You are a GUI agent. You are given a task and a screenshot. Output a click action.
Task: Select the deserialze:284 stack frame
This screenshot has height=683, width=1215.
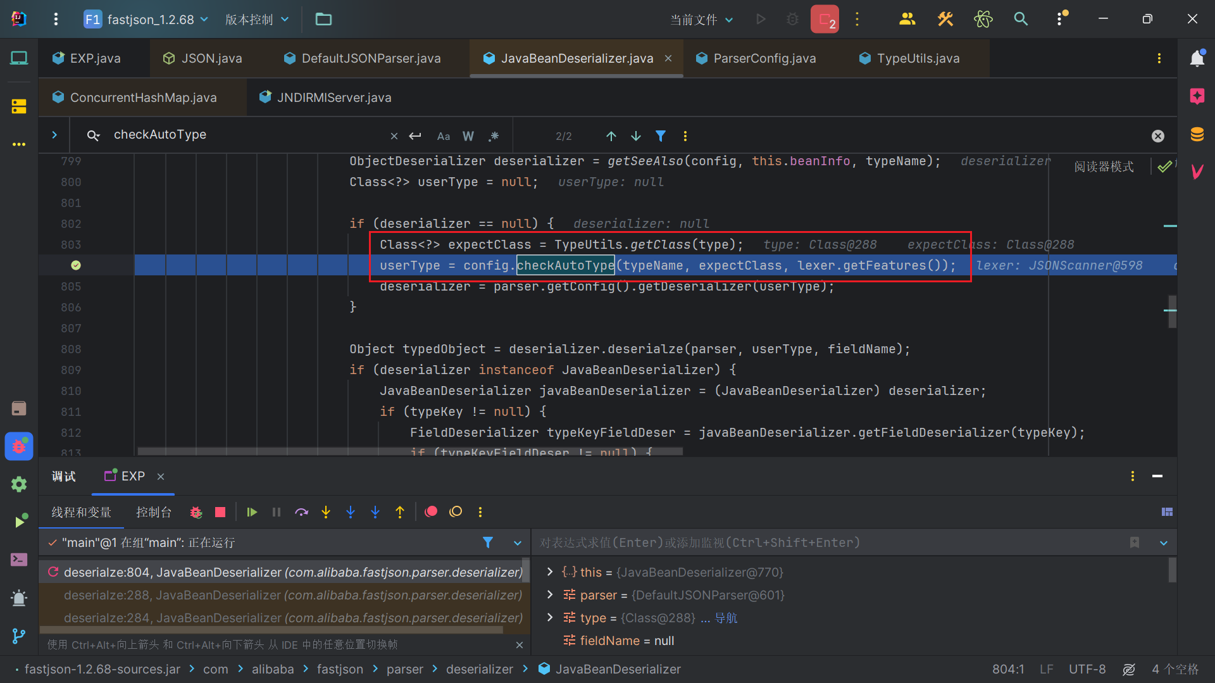[284, 618]
